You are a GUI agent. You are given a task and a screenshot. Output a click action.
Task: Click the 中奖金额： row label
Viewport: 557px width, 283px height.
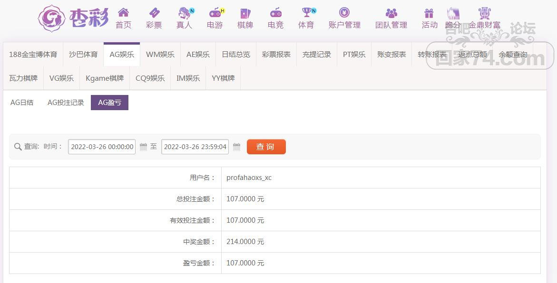(199, 242)
